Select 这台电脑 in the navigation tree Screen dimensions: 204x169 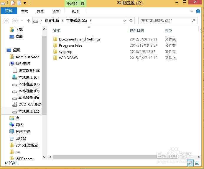tap(22, 64)
